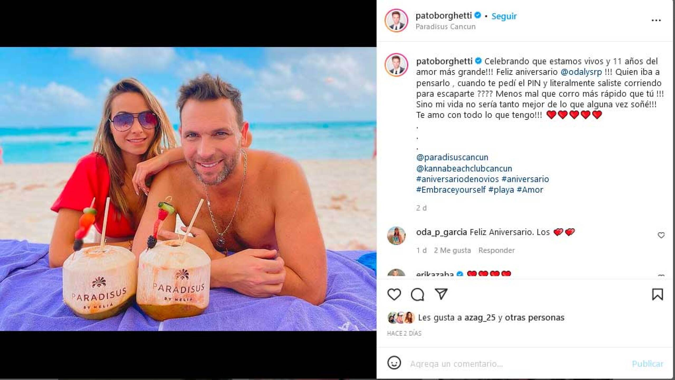Like oda_p_garcia's comment heart
675x380 pixels.
tap(661, 235)
